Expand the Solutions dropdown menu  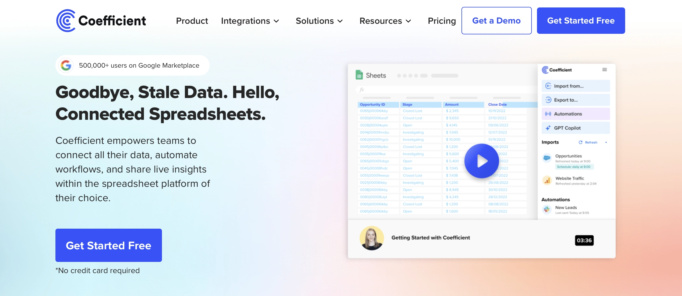pyautogui.click(x=319, y=21)
